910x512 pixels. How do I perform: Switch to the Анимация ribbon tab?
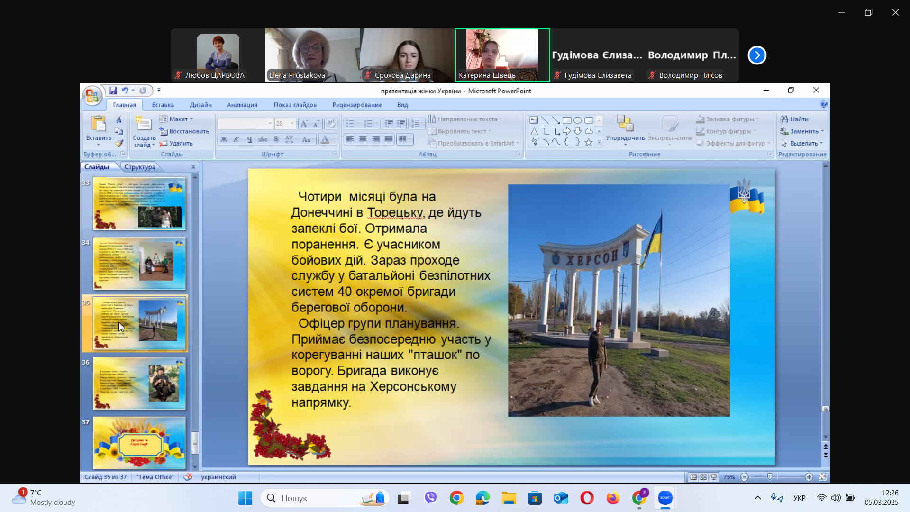pyautogui.click(x=242, y=105)
